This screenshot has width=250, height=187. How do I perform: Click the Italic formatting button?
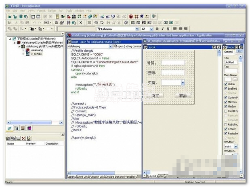point(162,29)
